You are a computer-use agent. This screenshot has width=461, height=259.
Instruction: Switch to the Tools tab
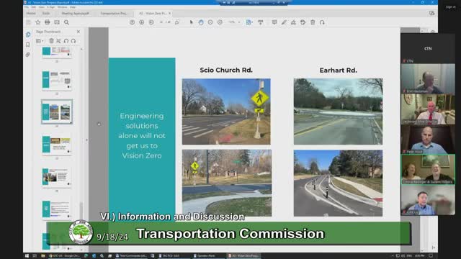point(46,14)
